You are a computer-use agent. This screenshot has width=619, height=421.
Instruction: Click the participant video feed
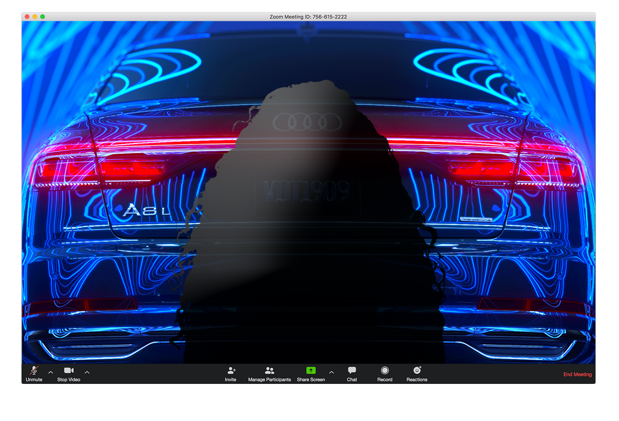308,192
